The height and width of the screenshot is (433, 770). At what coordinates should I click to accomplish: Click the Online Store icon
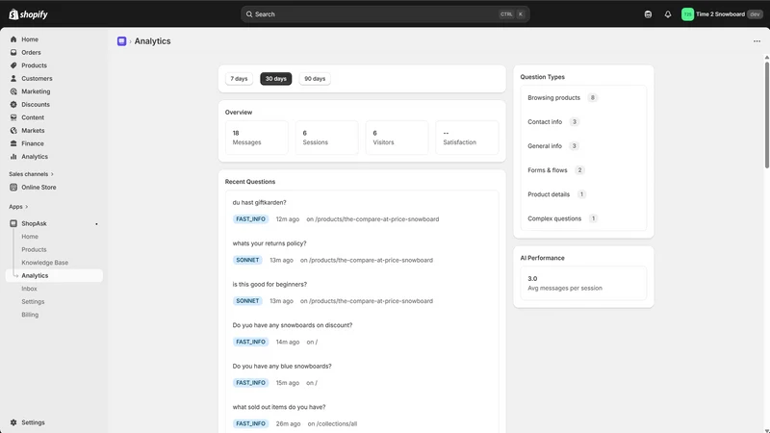[x=13, y=187]
